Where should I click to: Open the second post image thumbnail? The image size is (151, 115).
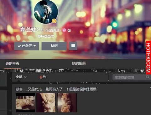point(46,103)
